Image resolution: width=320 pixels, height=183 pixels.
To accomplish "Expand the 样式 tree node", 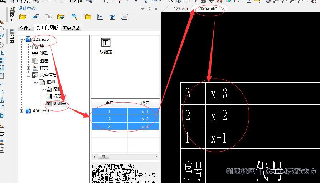I will pos(29,68).
